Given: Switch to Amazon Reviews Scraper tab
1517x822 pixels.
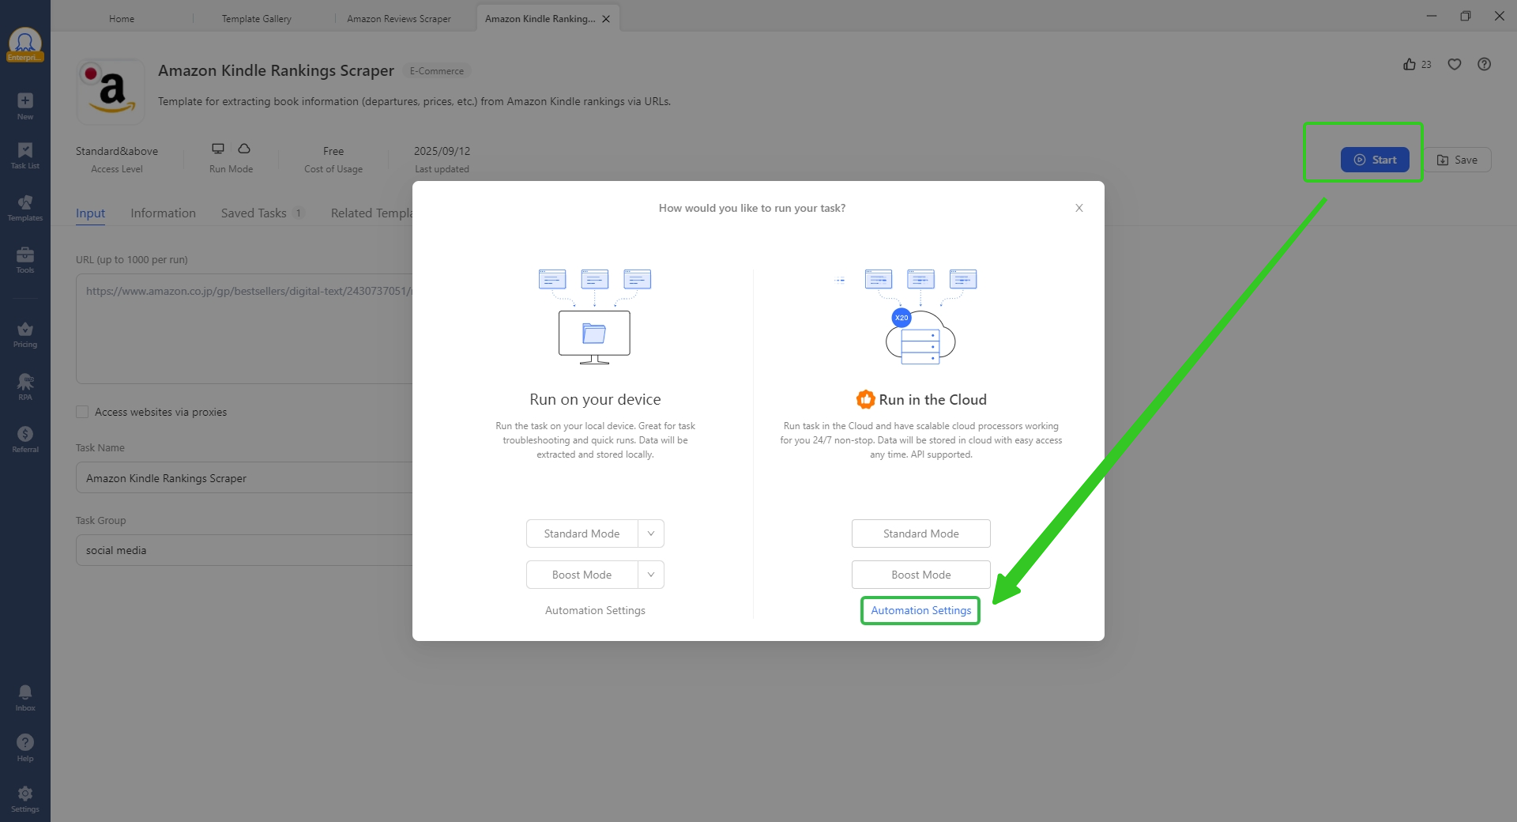Looking at the screenshot, I should coord(398,19).
